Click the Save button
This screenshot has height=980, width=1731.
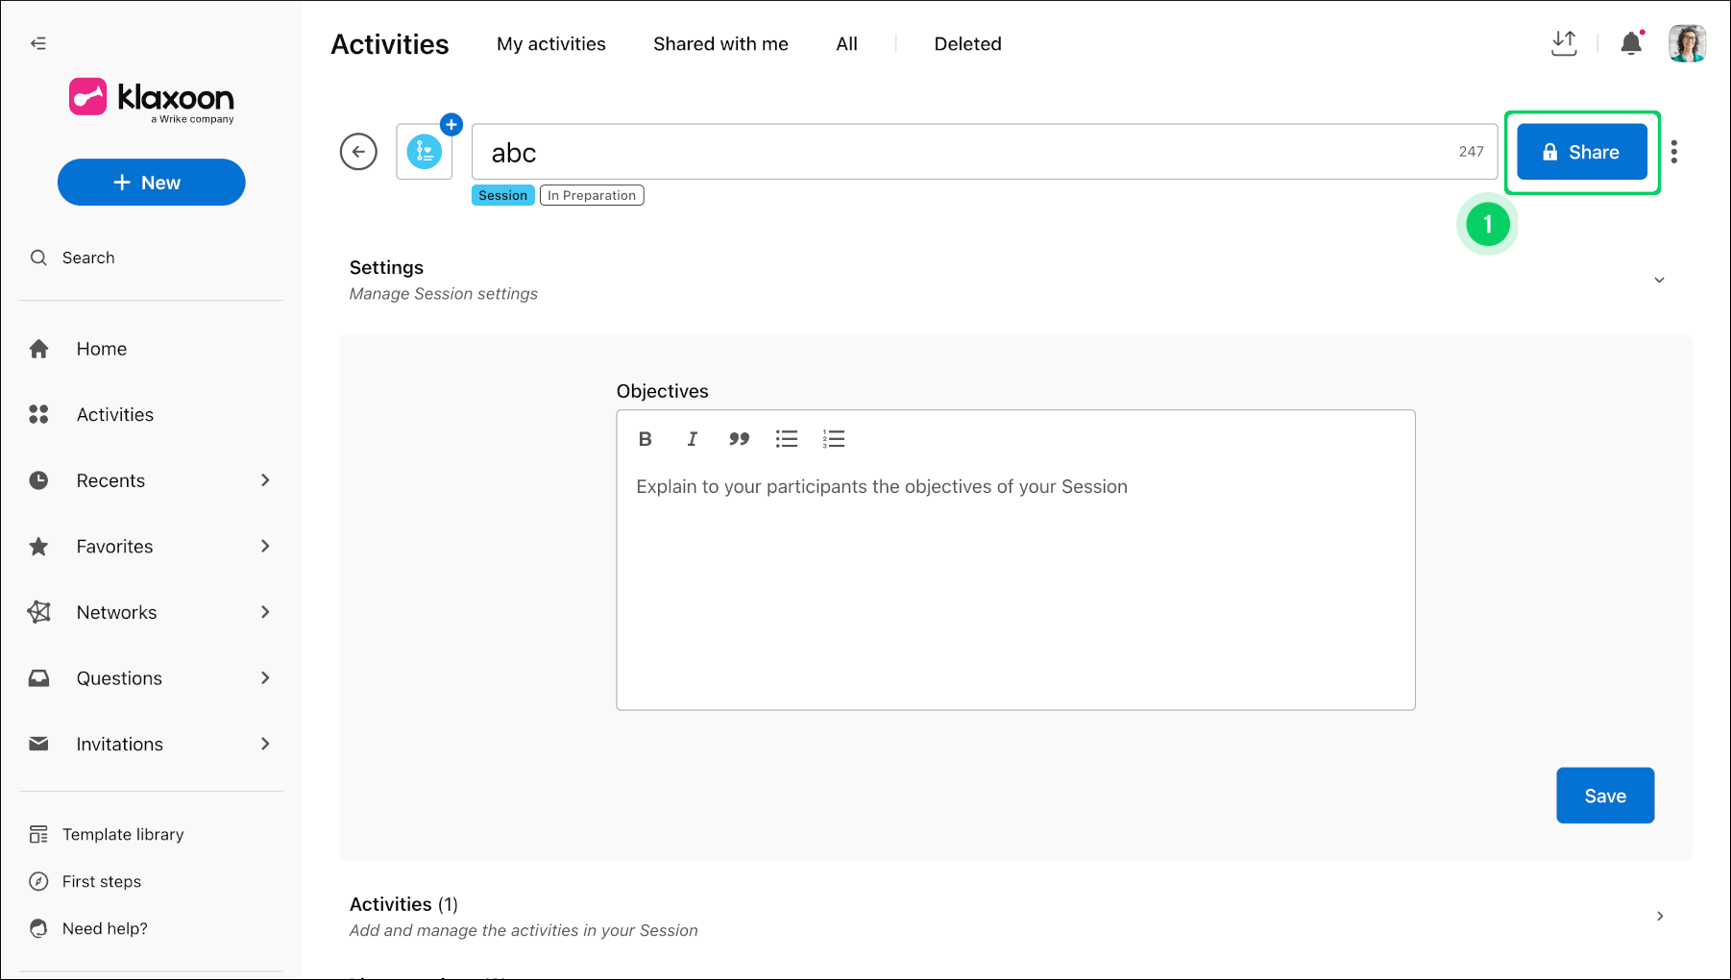1605,796
